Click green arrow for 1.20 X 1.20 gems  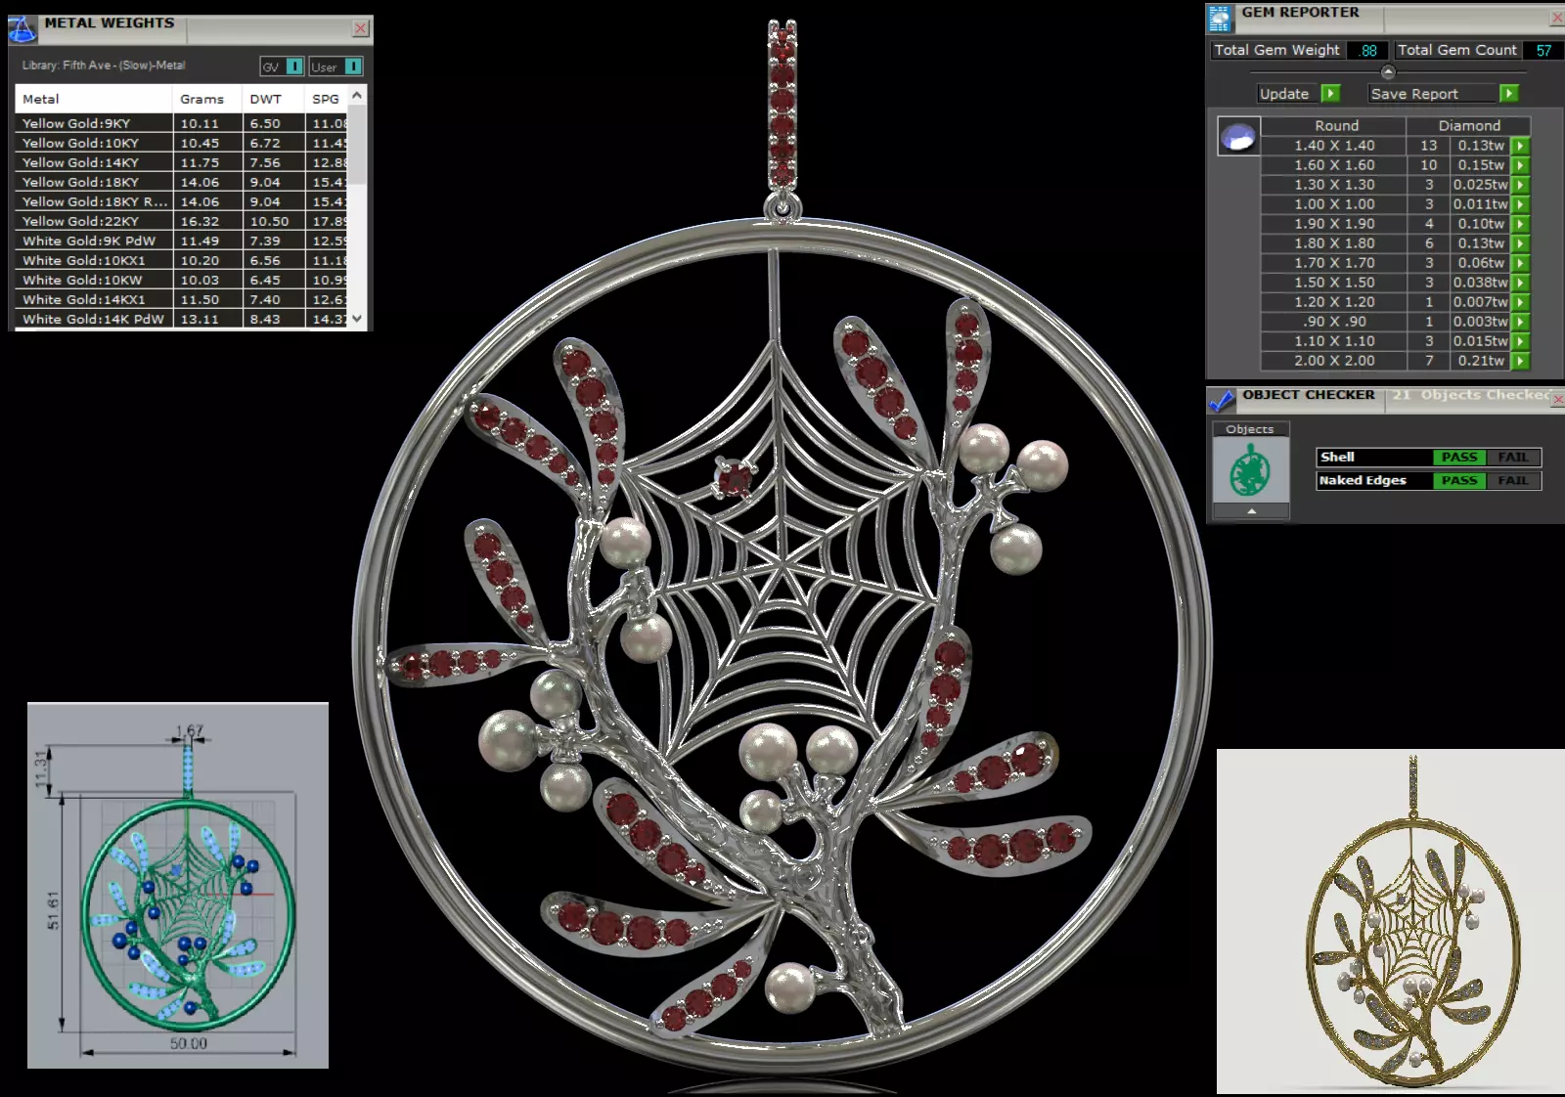coord(1520,302)
